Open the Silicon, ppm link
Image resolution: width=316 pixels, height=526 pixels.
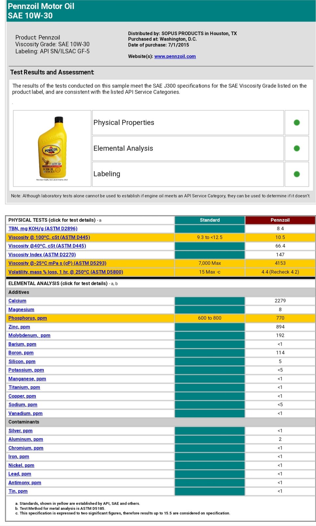pos(22,362)
